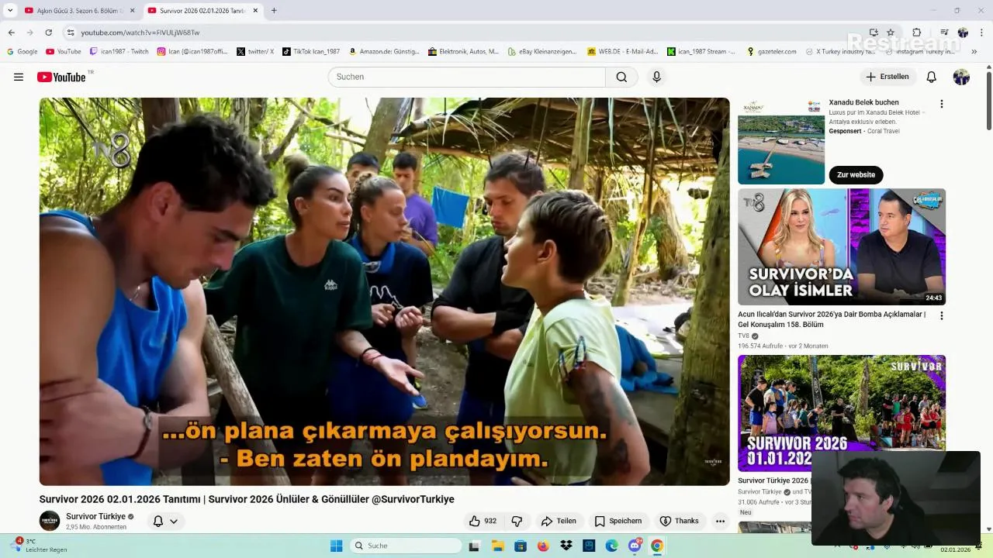
Task: Open YouTube notifications bell
Action: tap(931, 77)
